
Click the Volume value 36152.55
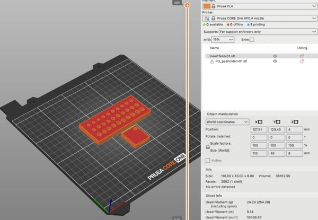(x=282, y=176)
